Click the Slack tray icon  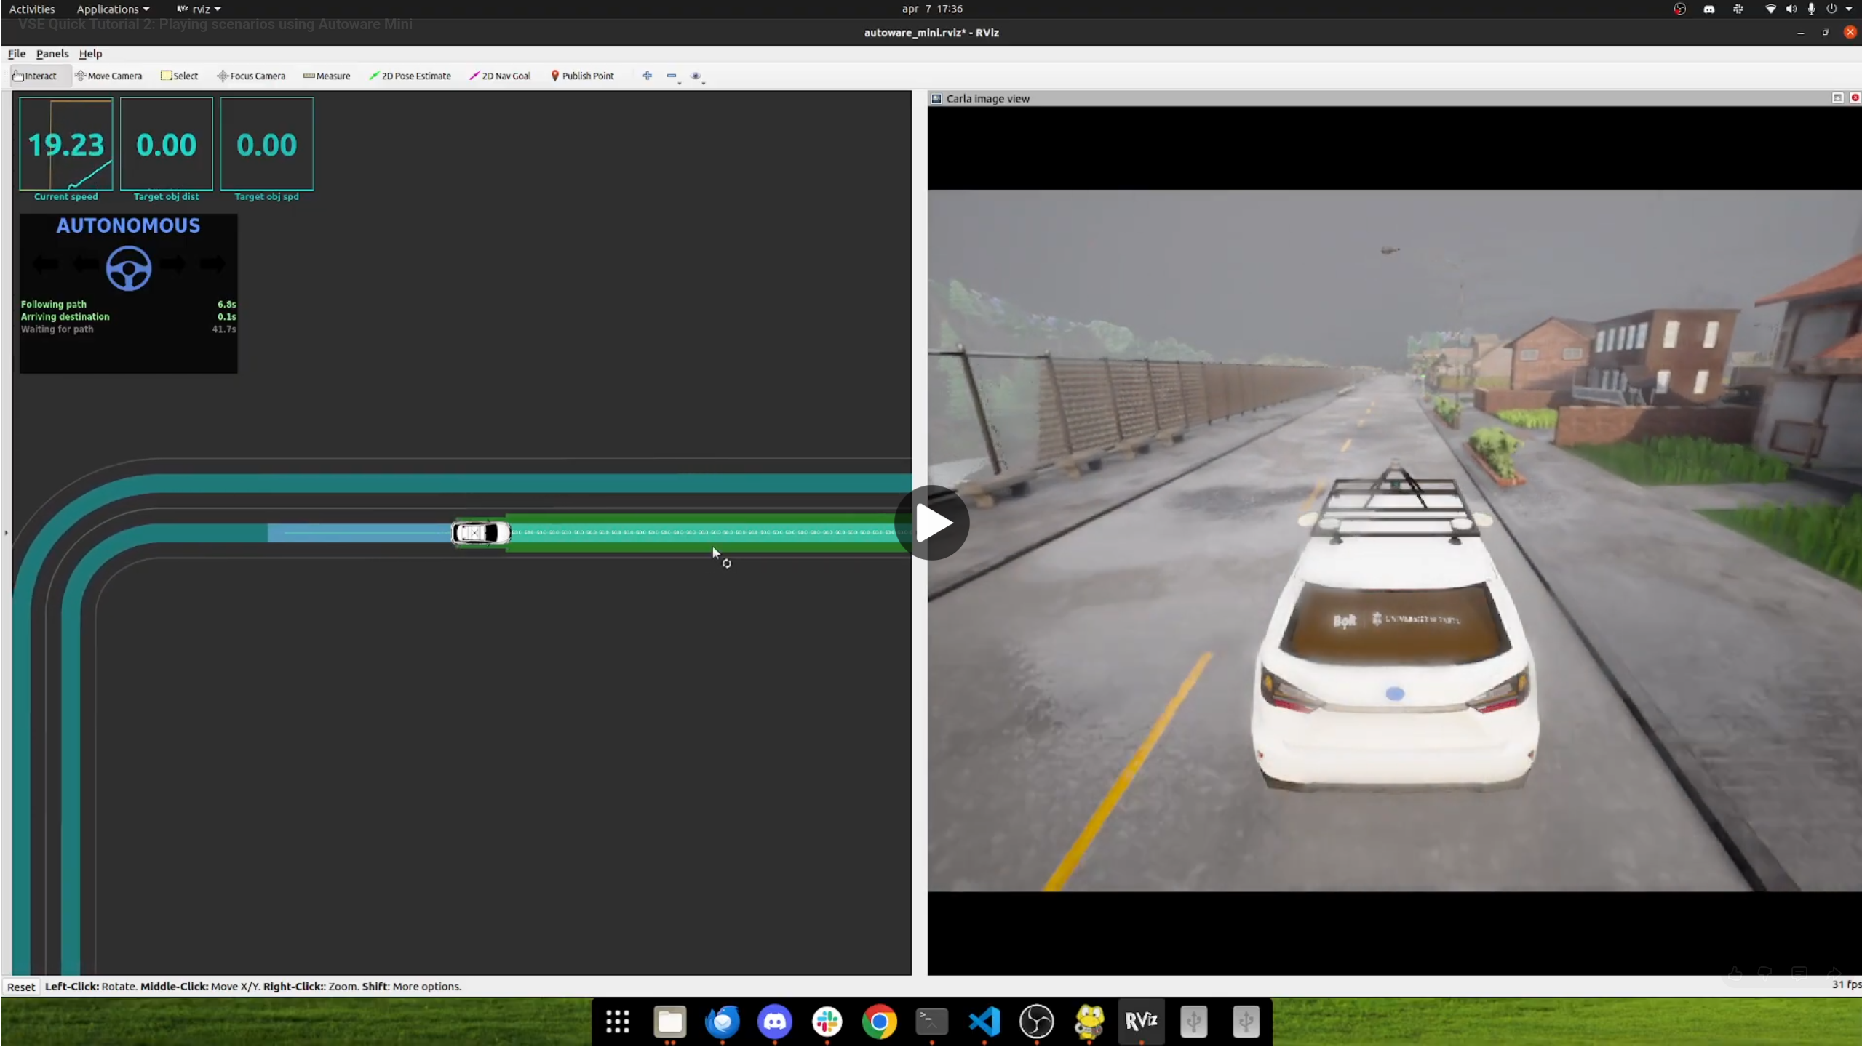pos(1738,9)
